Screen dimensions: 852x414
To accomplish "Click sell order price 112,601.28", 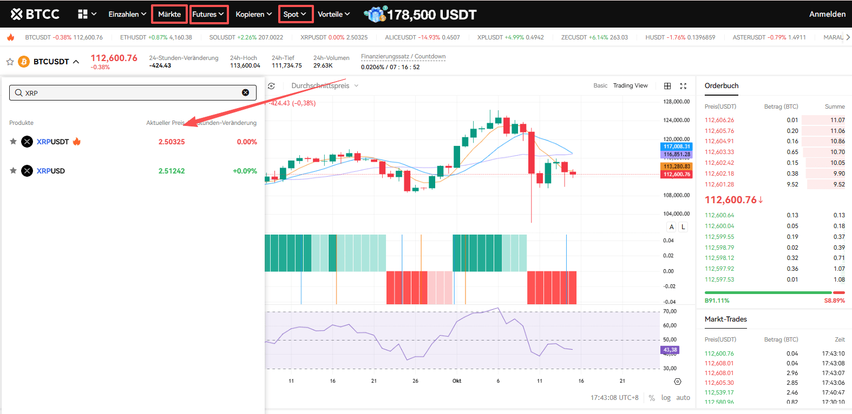I will pyautogui.click(x=719, y=184).
